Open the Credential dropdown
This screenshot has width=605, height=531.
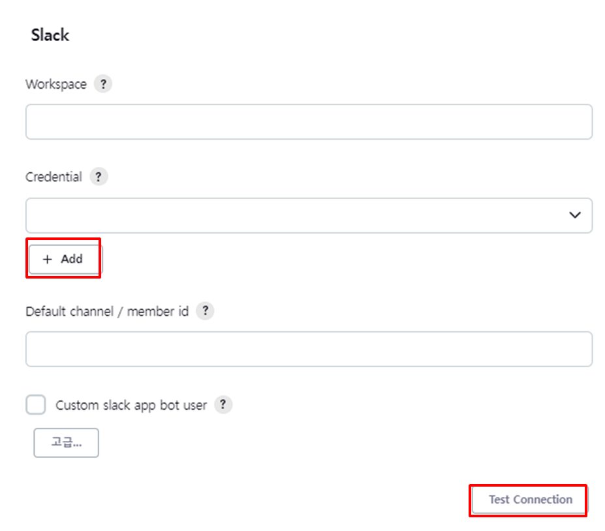click(x=309, y=215)
